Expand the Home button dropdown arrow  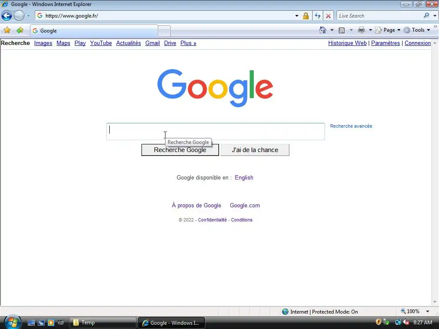[x=332, y=30]
